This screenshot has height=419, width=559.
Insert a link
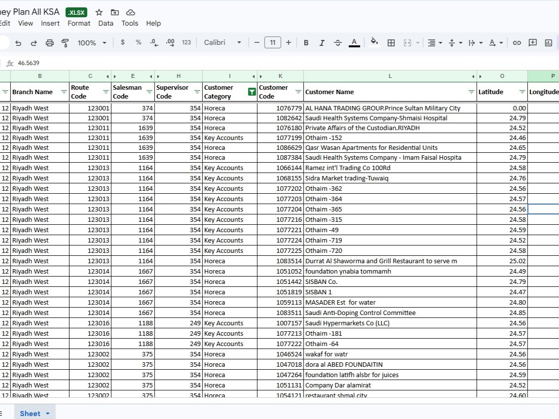517,43
